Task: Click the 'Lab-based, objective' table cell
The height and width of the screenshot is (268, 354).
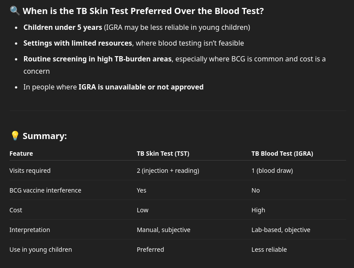Action: pyautogui.click(x=281, y=230)
